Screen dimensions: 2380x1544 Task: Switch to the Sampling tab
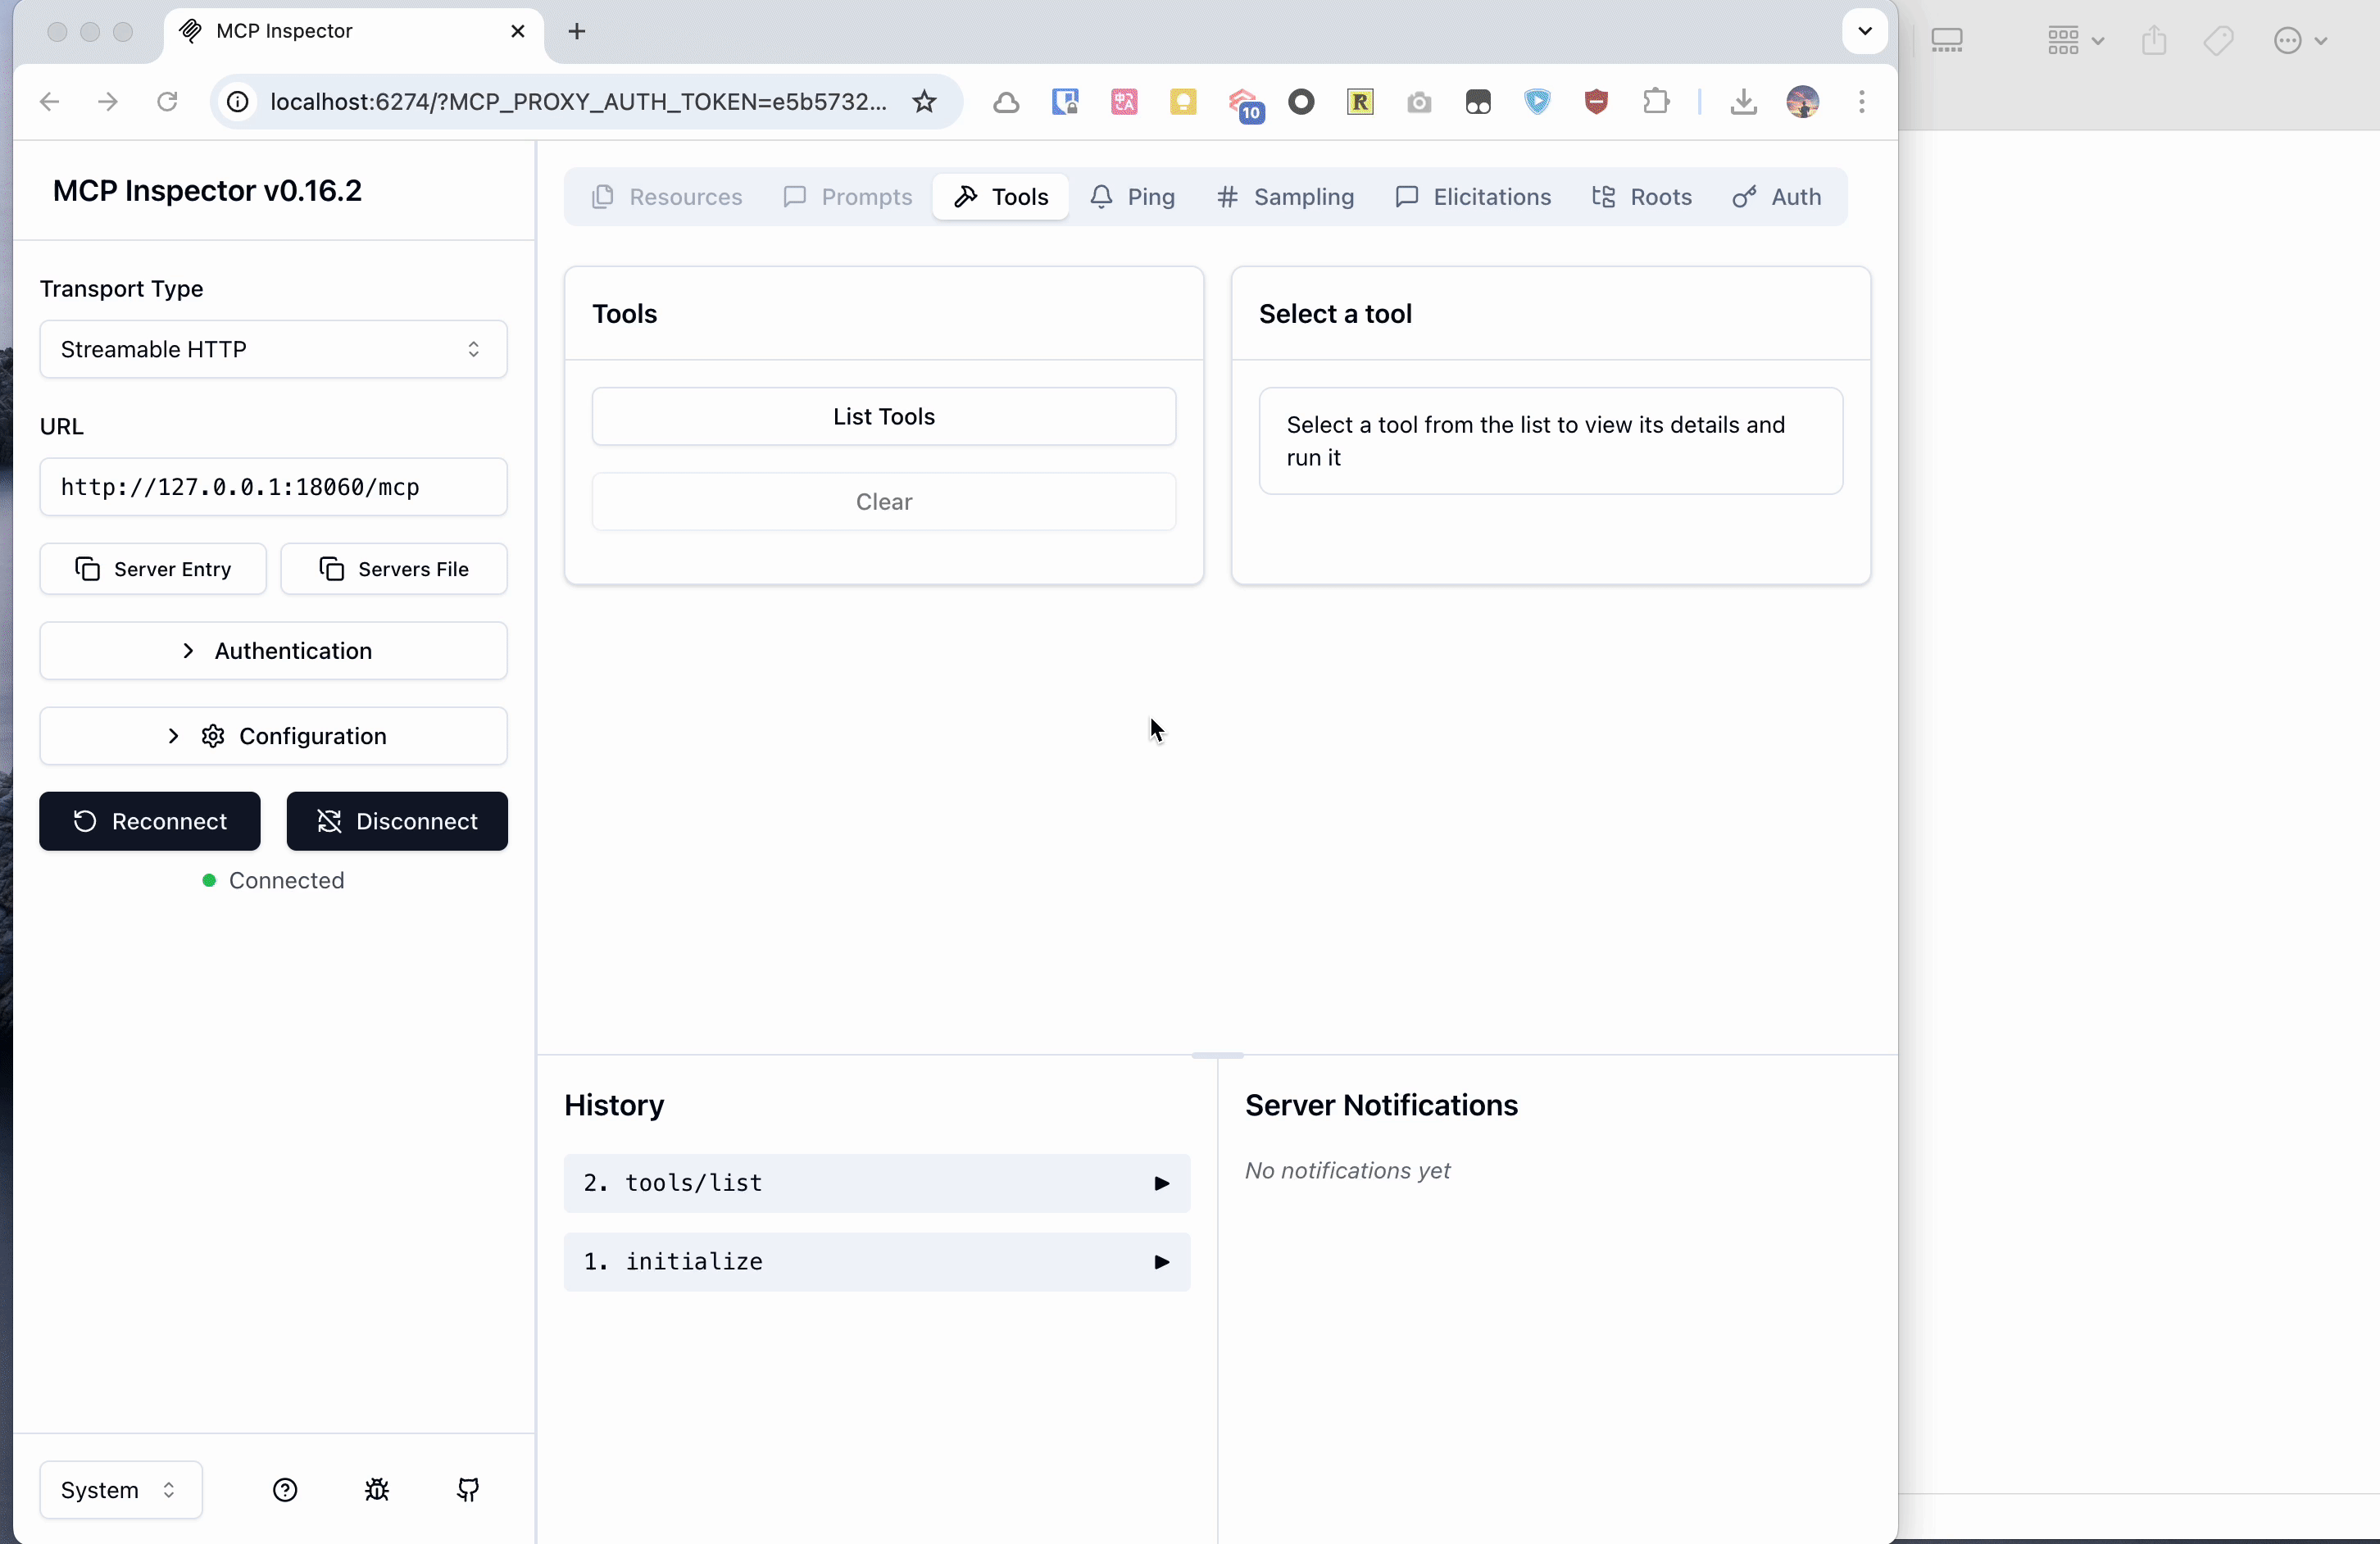coord(1286,197)
